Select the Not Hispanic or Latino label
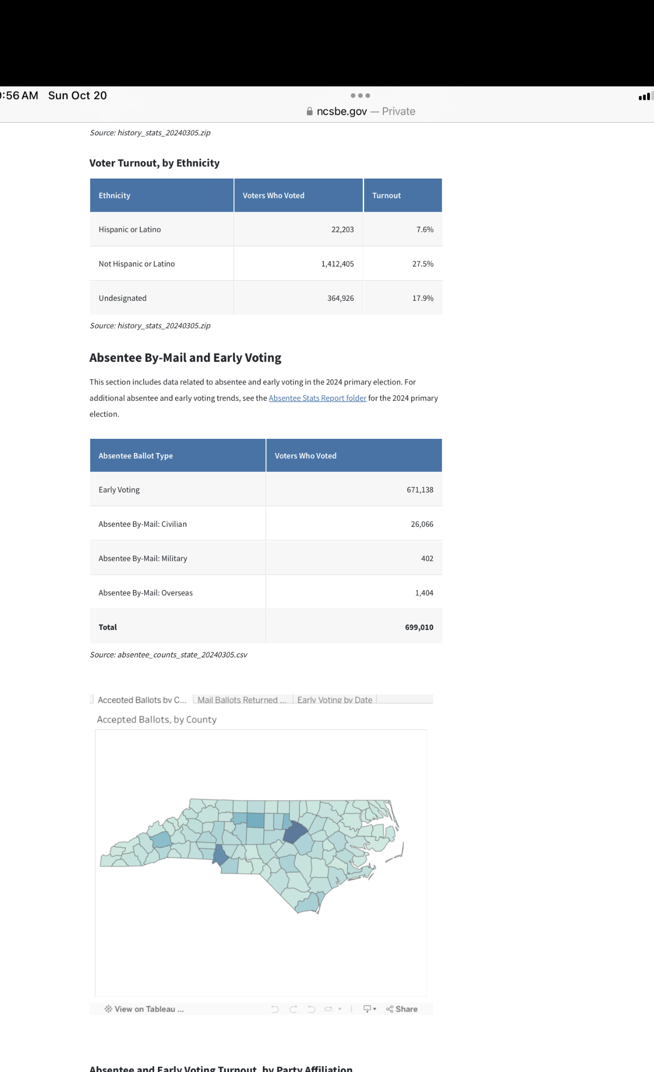 136,264
